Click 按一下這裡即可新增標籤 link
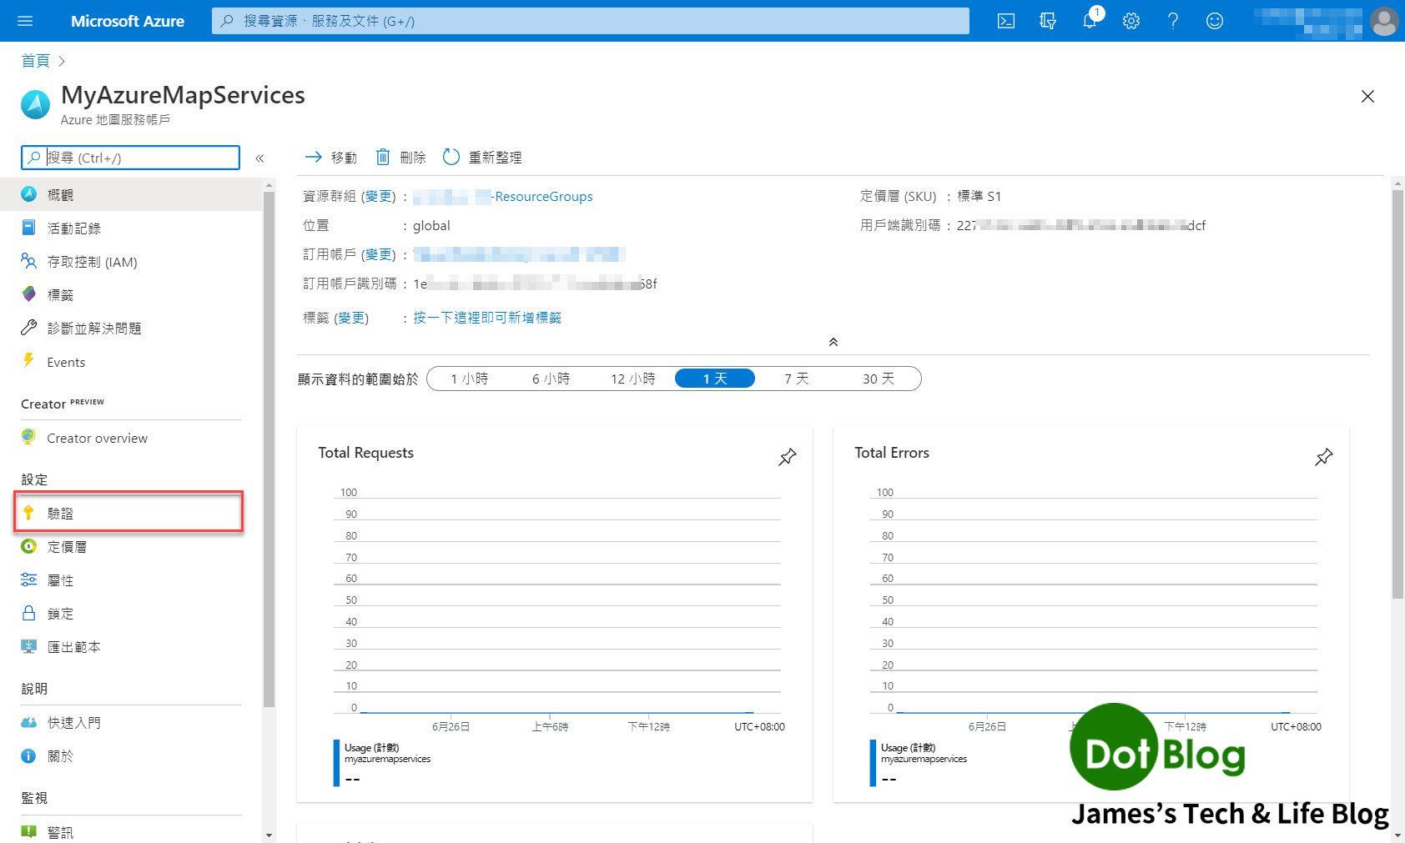This screenshot has height=843, width=1405. pyautogui.click(x=488, y=317)
